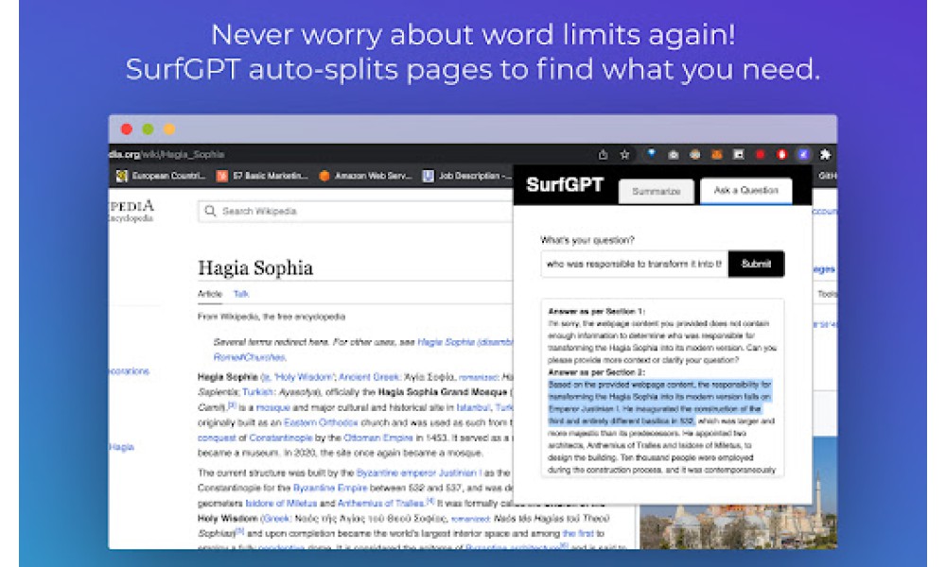The height and width of the screenshot is (567, 946).
Task: Click the solid red circle extension icon
Action: (761, 155)
